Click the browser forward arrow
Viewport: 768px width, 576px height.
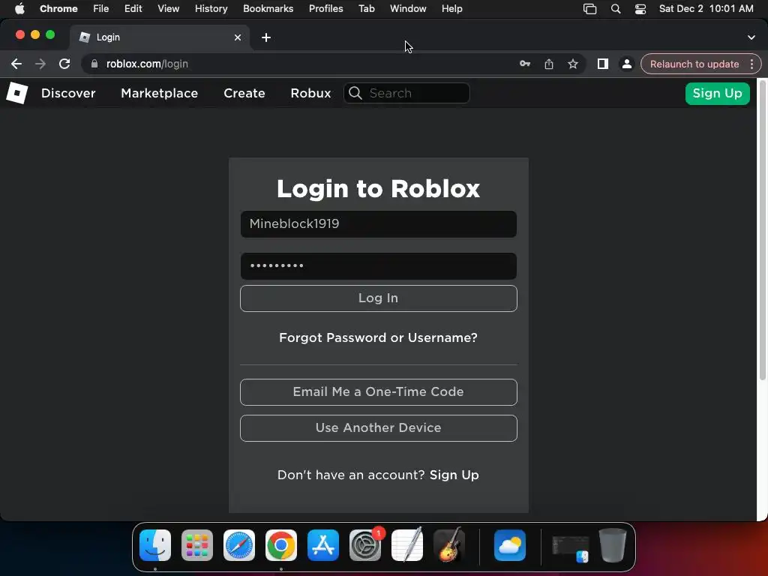[40, 64]
